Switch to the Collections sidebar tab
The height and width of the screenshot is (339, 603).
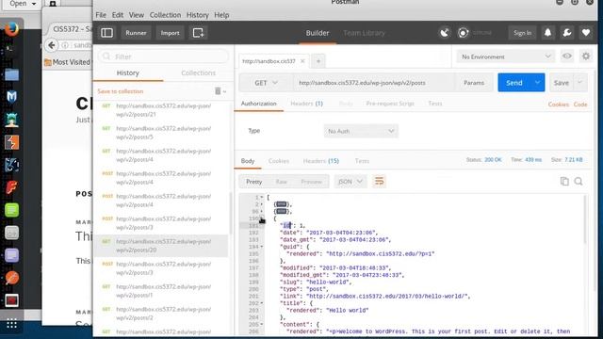click(x=198, y=73)
